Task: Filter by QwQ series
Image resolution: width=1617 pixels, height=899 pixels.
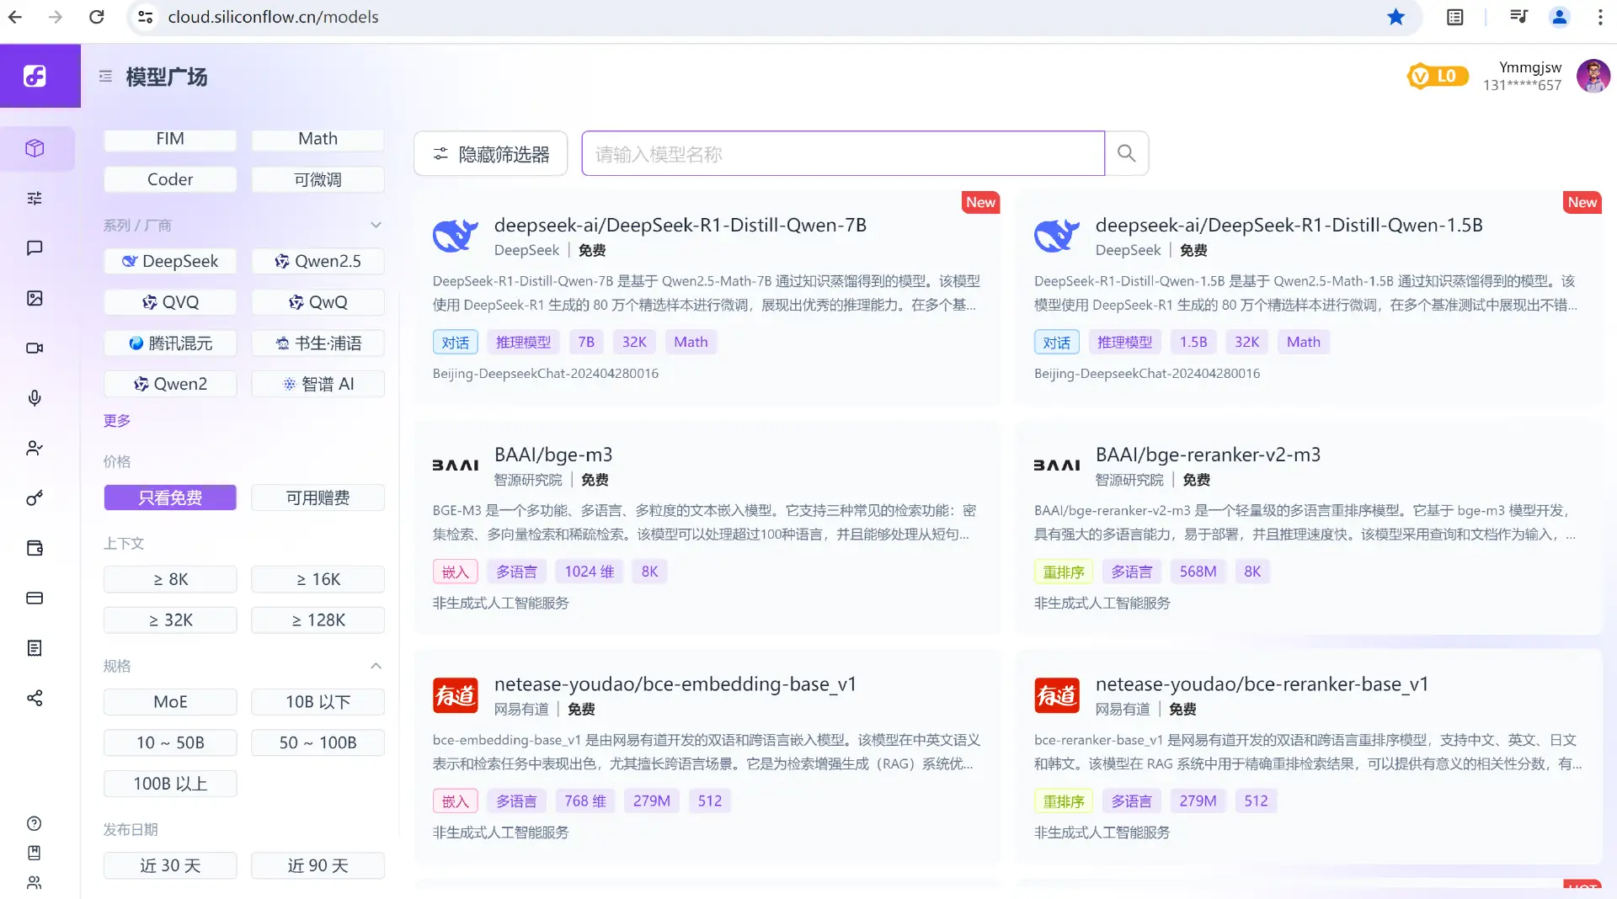Action: [318, 302]
